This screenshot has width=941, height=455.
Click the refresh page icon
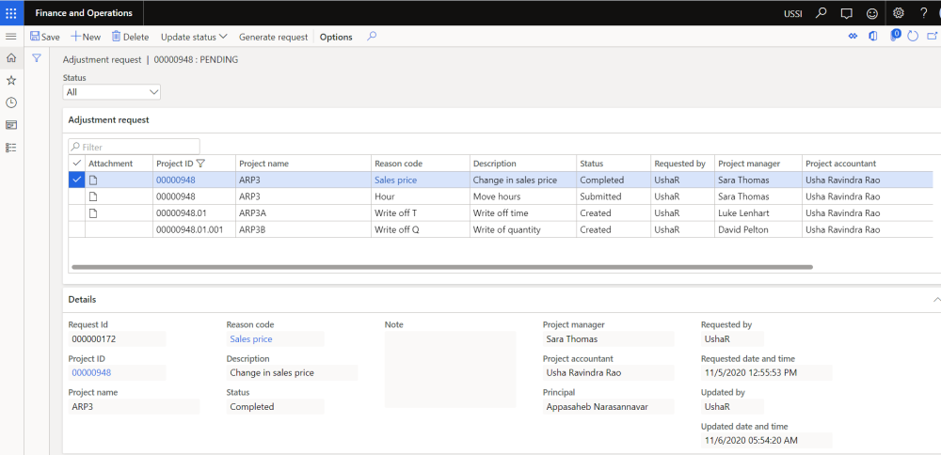pos(913,37)
